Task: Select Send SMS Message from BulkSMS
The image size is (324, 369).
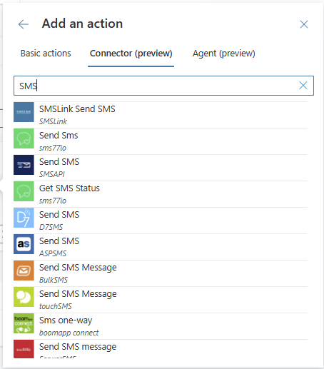Action: pos(161,273)
